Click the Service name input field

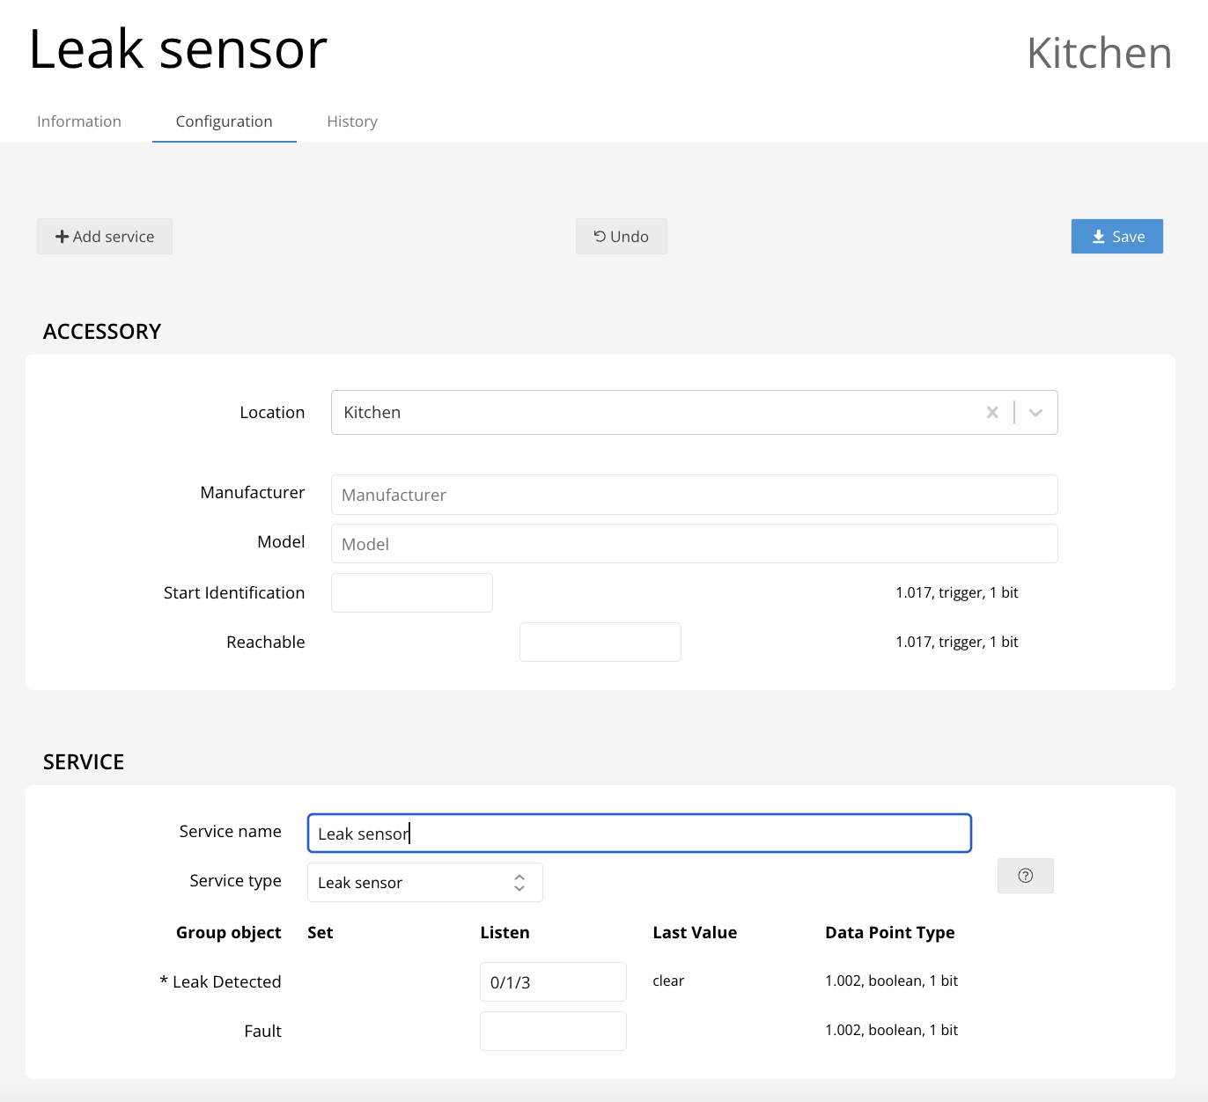point(639,834)
